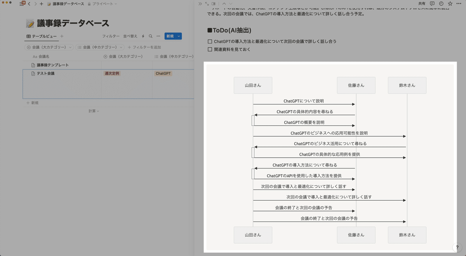Click the notepad emoji icon of the page title

click(x=30, y=24)
